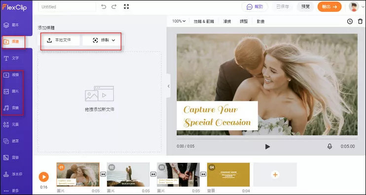Click the 0:05.00 duration value
Image resolution: width=366 pixels, height=195 pixels.
348,147
